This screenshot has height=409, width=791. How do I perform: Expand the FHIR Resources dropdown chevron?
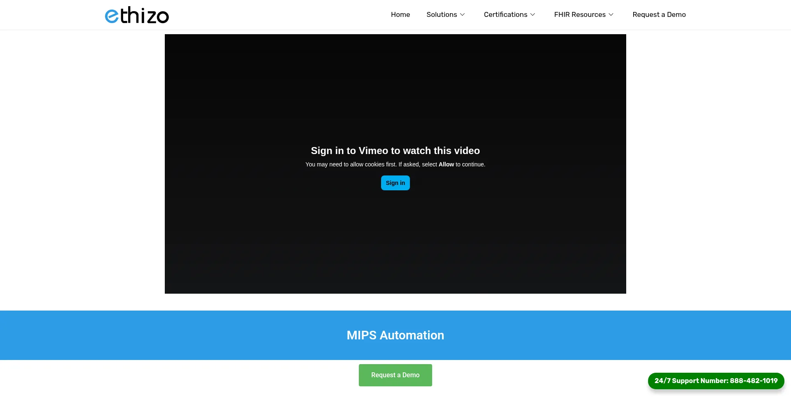coord(611,15)
